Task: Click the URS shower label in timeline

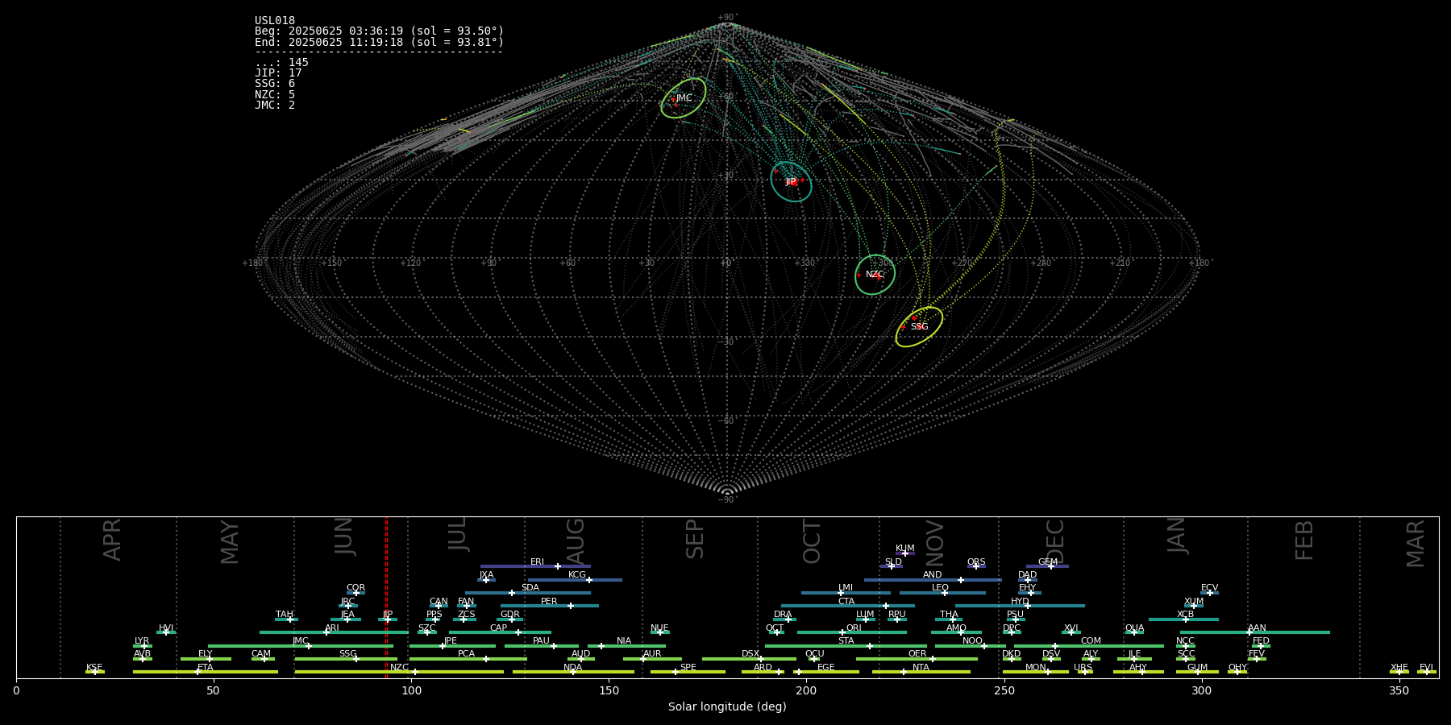Action: coord(1083,668)
